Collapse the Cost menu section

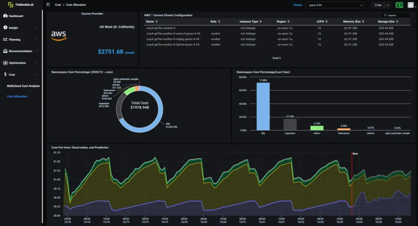click(36, 75)
